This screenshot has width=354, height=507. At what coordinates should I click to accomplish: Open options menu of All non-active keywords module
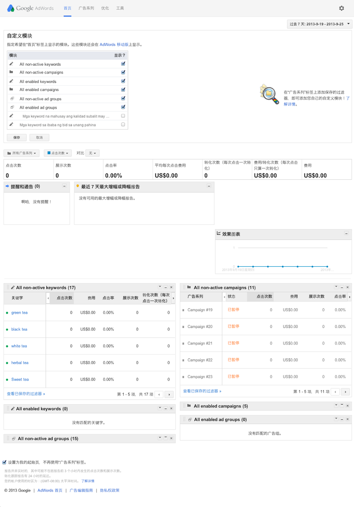click(160, 287)
